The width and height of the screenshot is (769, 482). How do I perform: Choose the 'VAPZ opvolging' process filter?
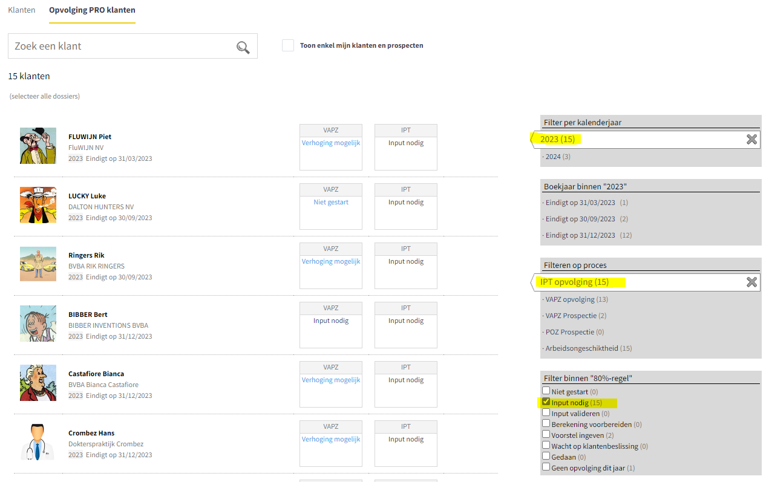click(570, 299)
